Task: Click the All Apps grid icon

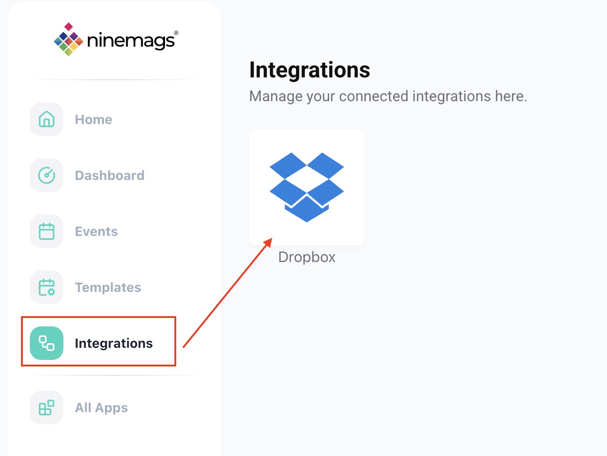Action: click(x=47, y=408)
